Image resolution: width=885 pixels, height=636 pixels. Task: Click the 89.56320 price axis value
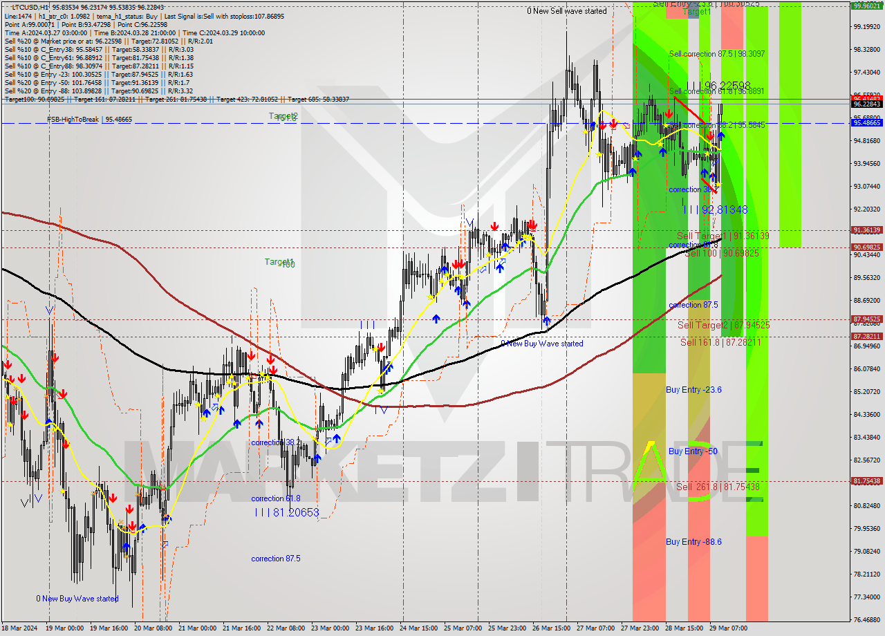pos(866,277)
